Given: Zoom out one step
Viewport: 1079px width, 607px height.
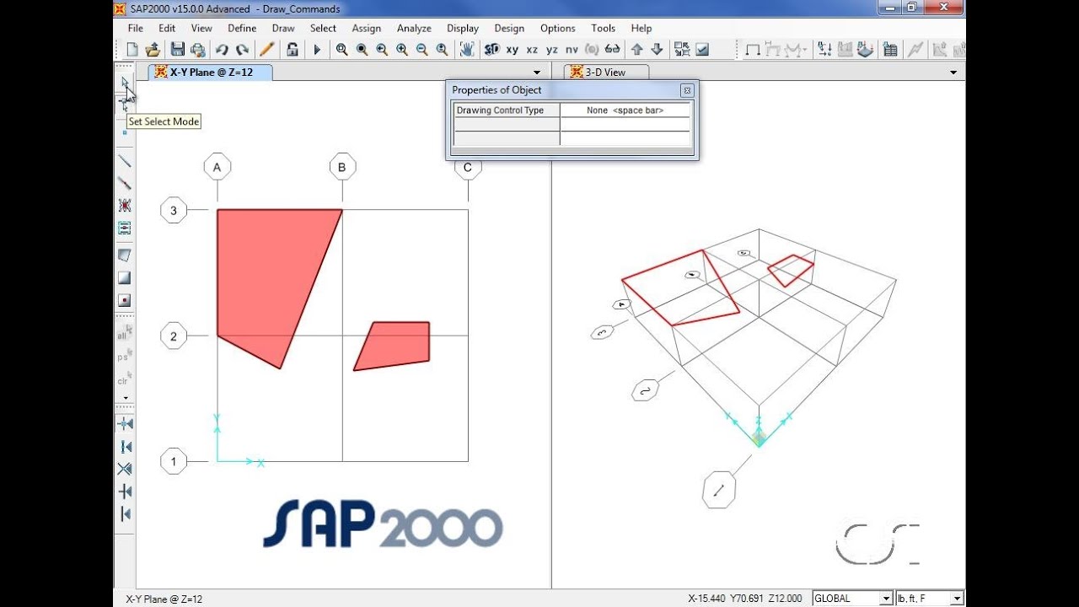Looking at the screenshot, I should pos(422,50).
